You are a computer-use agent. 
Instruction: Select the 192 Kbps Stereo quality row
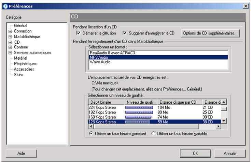click(x=102, y=112)
